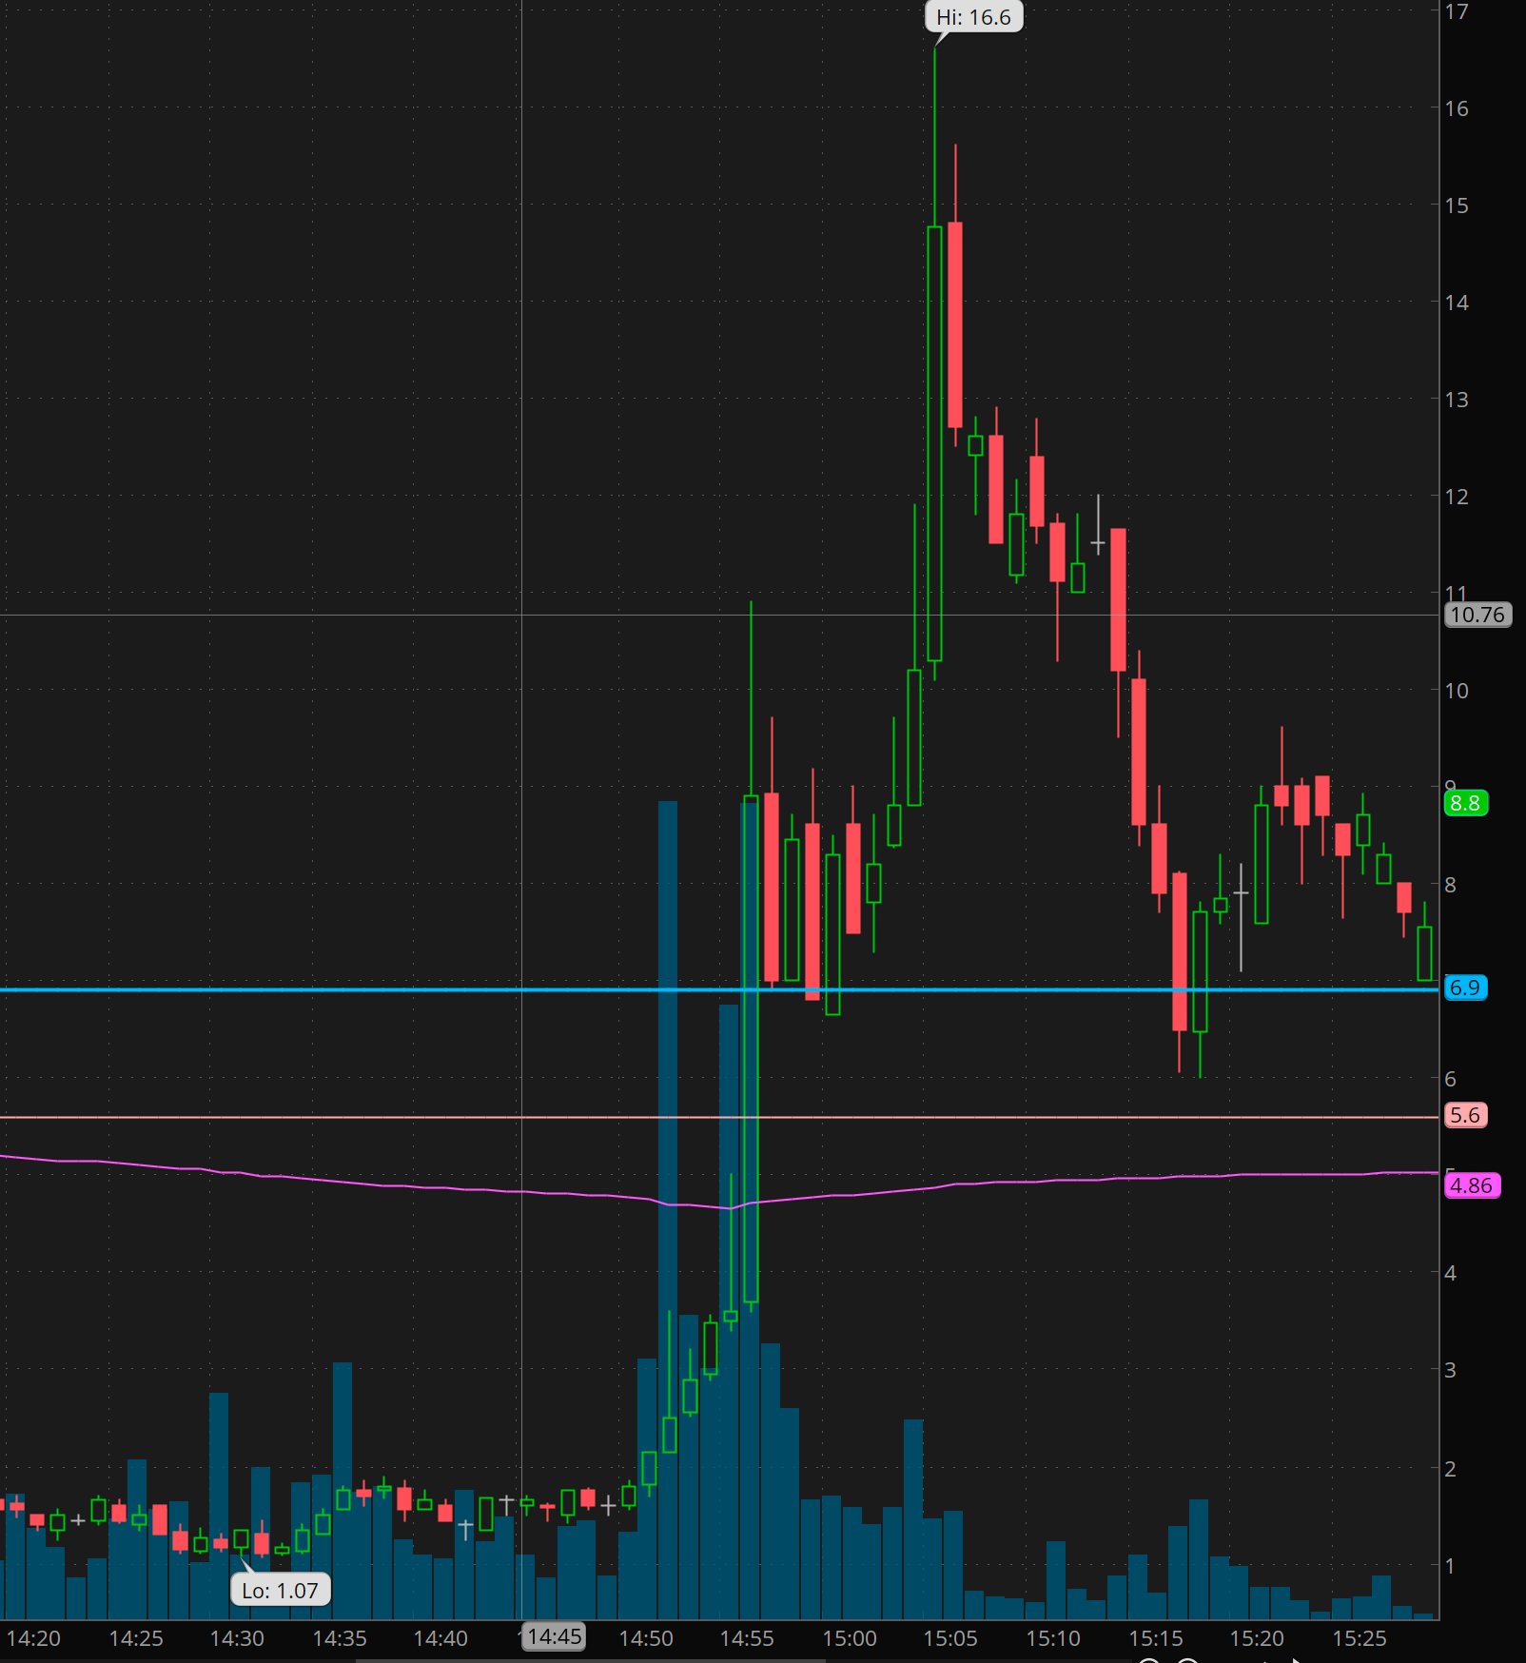Select the green 8.8 last price tag
Image resolution: width=1526 pixels, height=1663 pixels.
tap(1466, 803)
